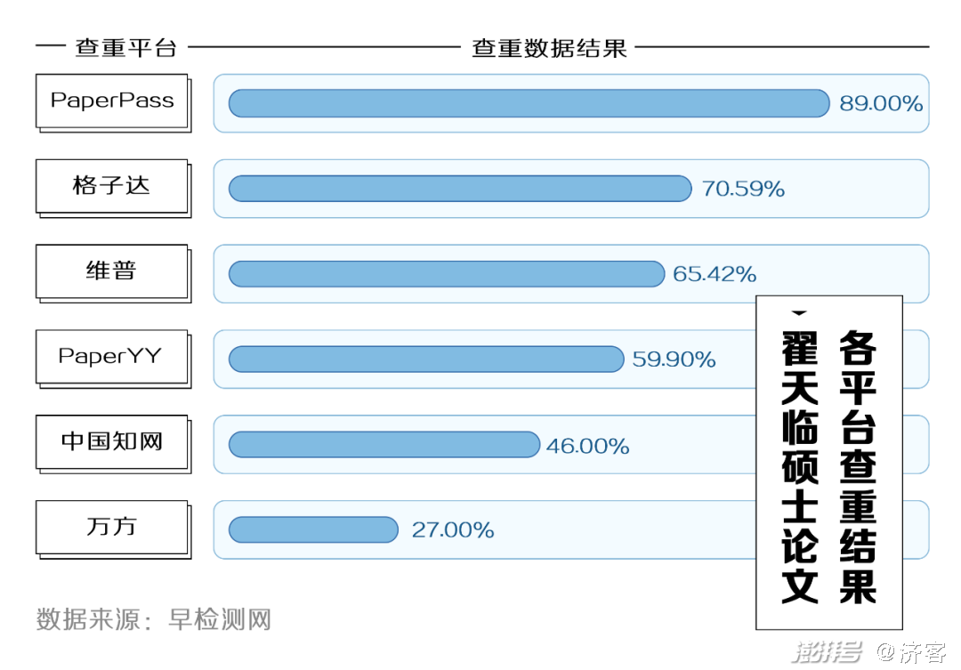This screenshot has height=670, width=961.
Task: Click the PaperYY 59.90% blue bar
Action: [426, 359]
